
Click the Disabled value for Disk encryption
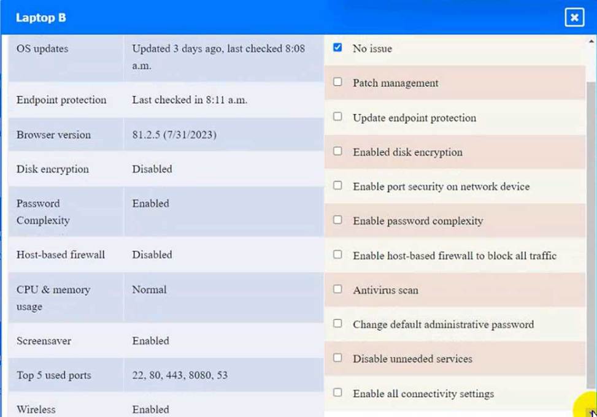point(152,169)
